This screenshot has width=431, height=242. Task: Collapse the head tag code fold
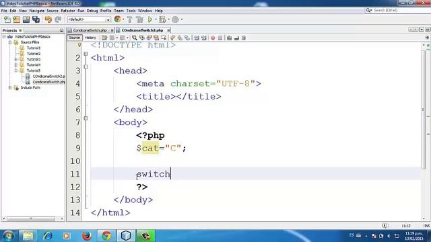[86, 67]
